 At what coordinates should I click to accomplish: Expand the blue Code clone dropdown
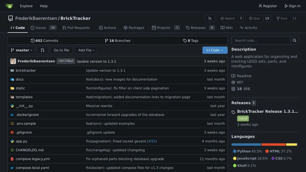(215, 50)
